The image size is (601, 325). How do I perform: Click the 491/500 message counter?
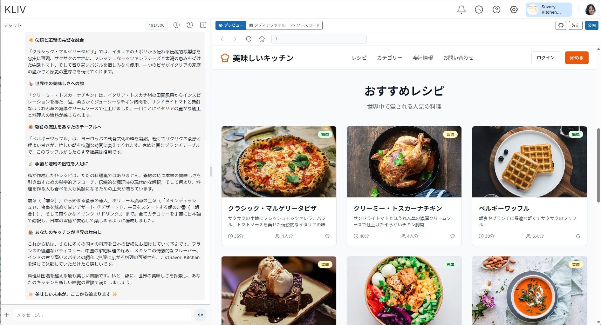[x=156, y=25]
